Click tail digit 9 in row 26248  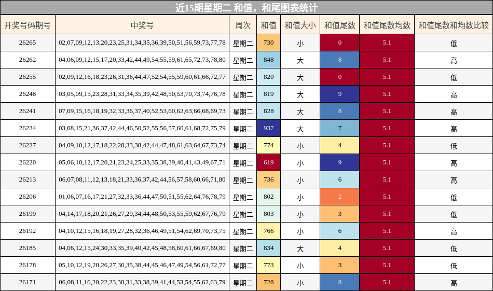[339, 94]
